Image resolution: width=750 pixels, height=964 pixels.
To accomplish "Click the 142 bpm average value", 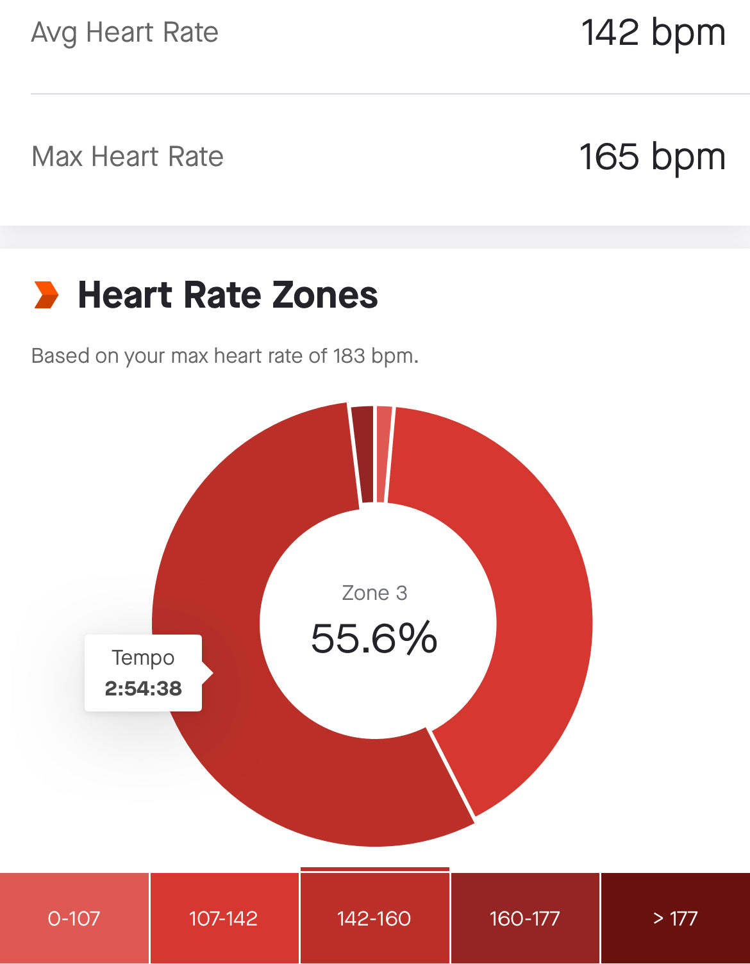I will point(653,33).
